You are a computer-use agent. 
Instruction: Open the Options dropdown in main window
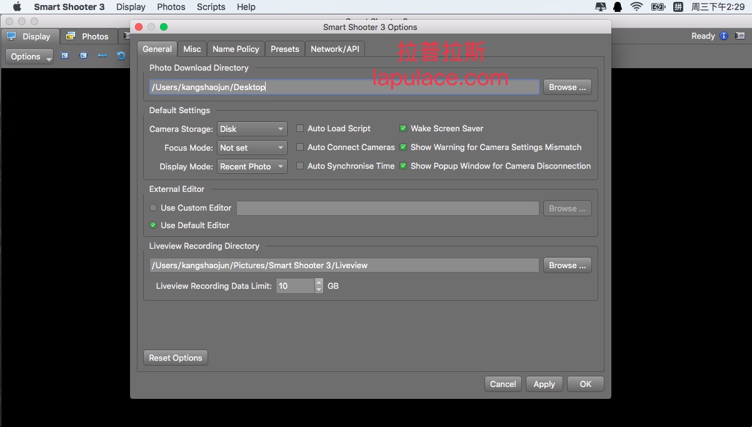click(x=30, y=56)
